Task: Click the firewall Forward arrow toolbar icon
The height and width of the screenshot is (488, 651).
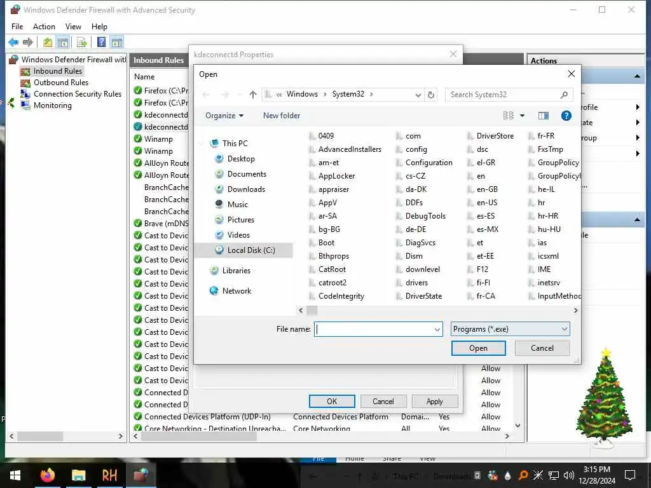Action: pos(28,42)
